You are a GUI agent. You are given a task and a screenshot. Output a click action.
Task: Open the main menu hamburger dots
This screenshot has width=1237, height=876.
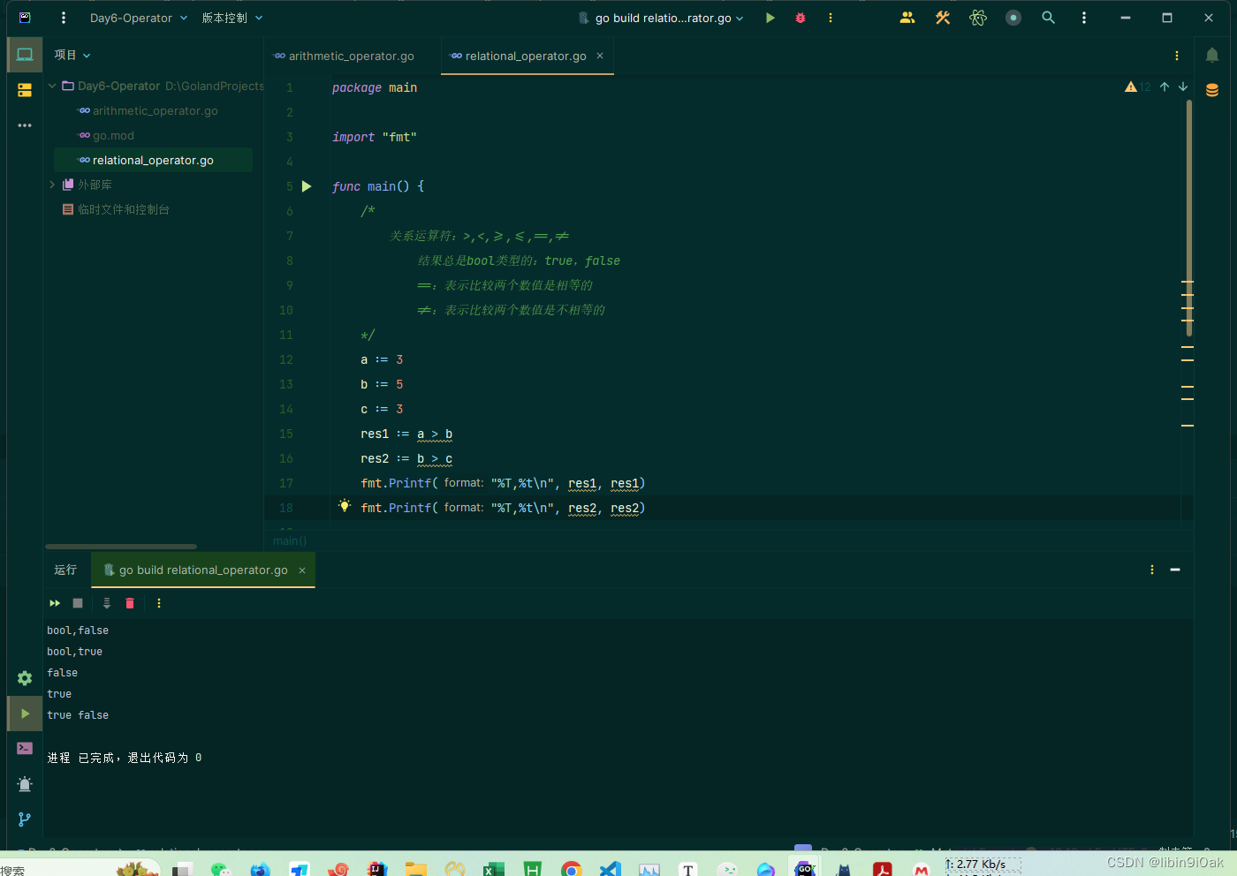(x=64, y=18)
